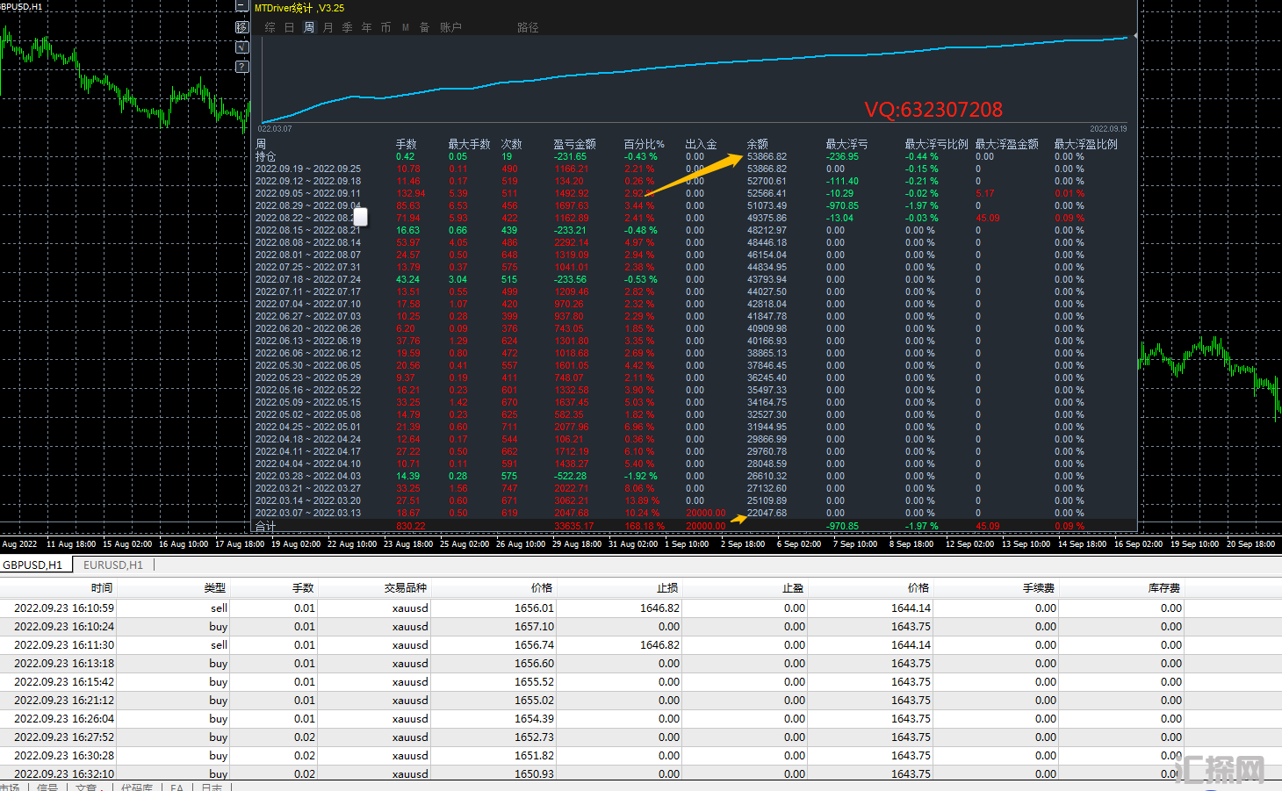Open the '账户' account tab

tap(450, 28)
